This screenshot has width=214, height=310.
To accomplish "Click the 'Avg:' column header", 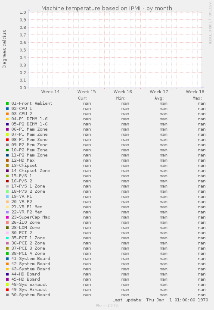I will click(x=159, y=98).
